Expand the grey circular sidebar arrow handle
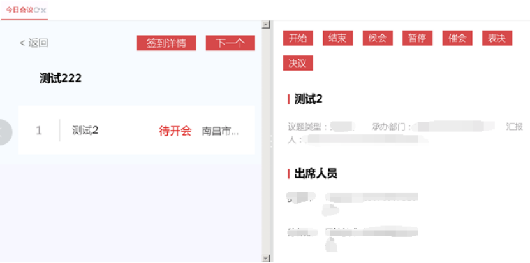 [4, 132]
